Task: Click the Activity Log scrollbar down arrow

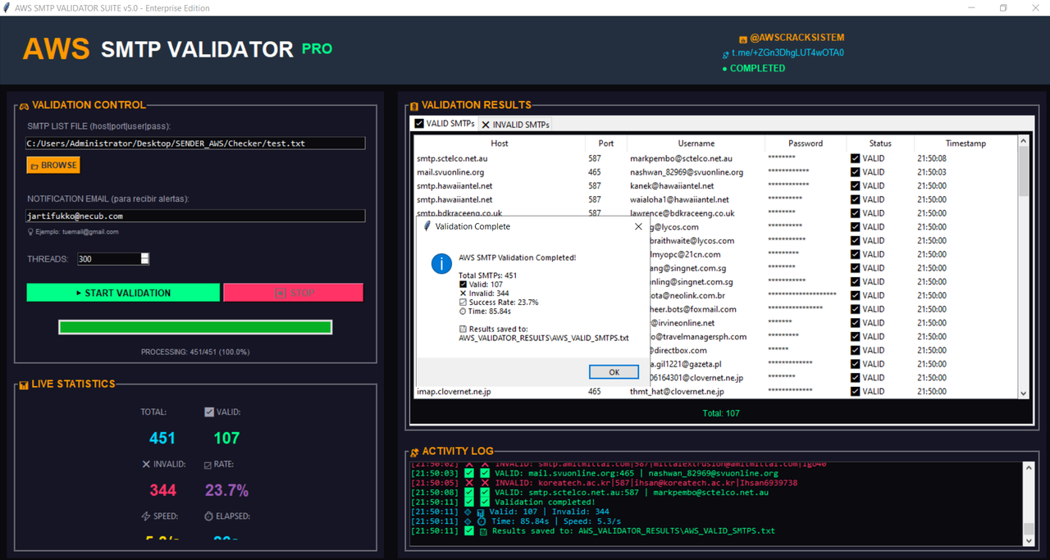Action: point(1029,540)
